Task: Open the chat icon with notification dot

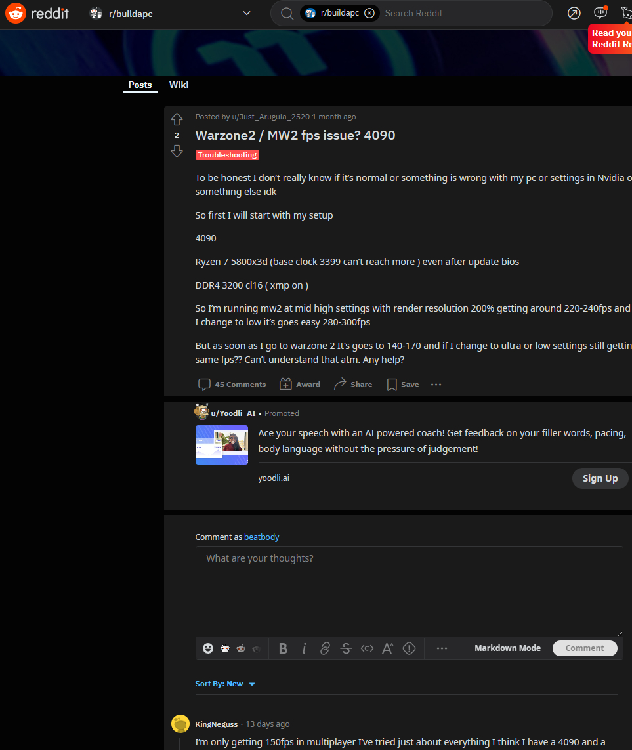Action: (x=600, y=13)
